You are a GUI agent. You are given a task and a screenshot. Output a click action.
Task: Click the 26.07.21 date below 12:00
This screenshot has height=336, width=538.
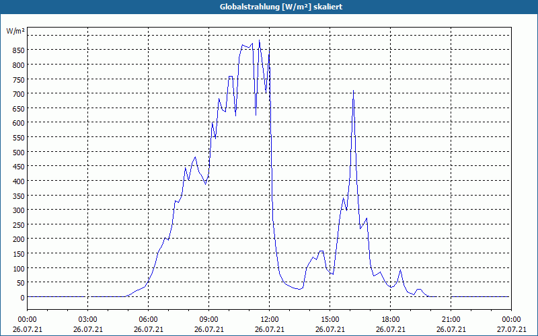click(x=270, y=329)
